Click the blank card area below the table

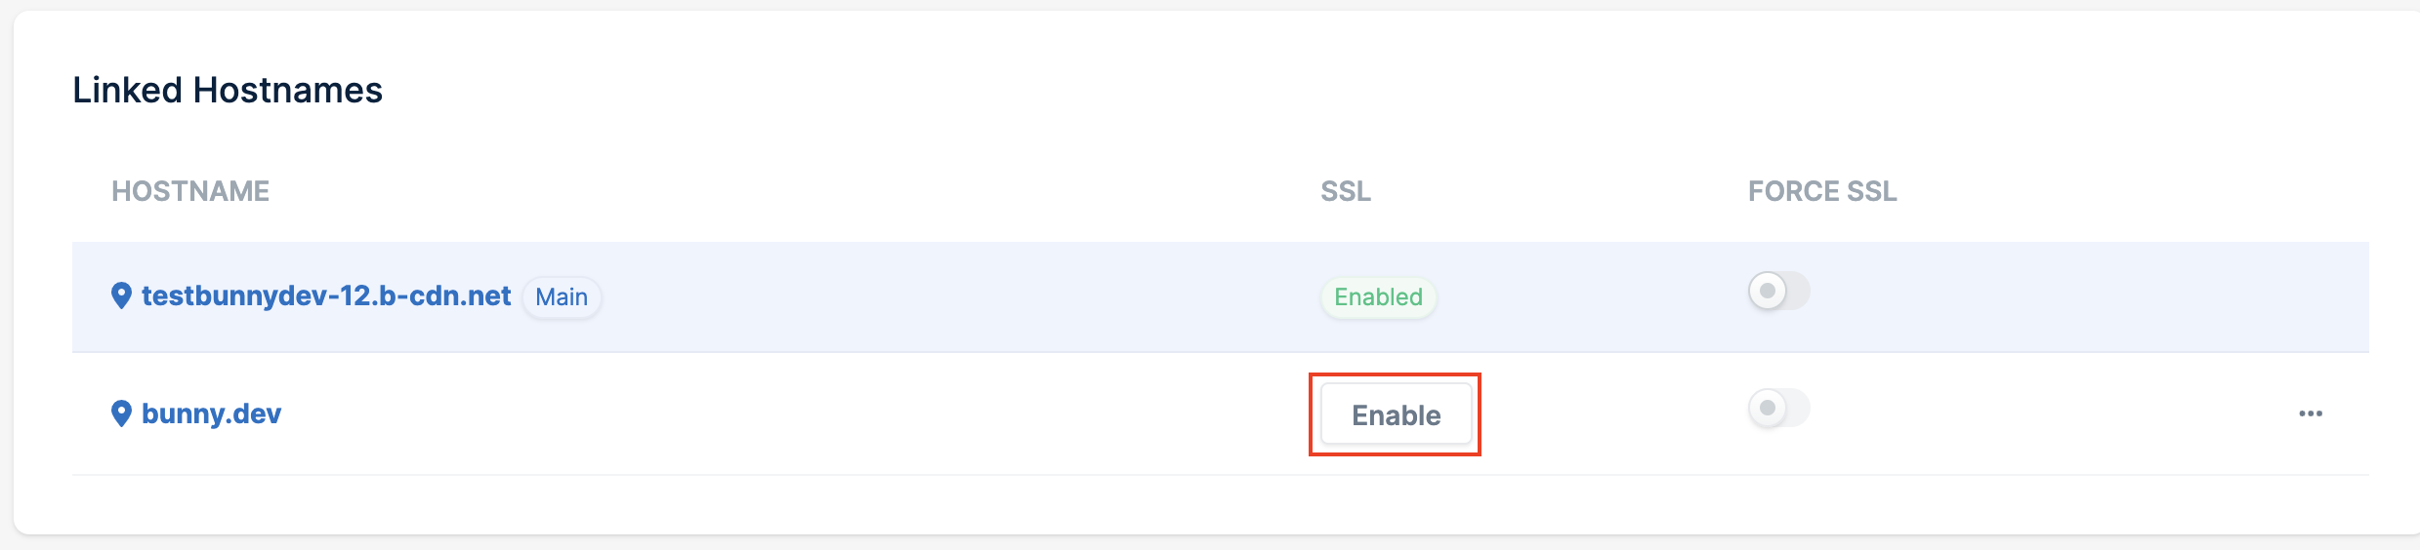(1221, 504)
